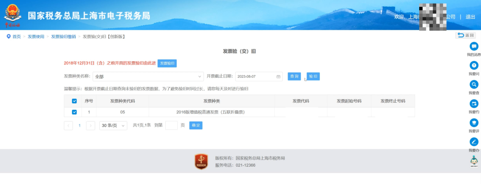
Task: Click the 共1页,1条 pagination text
Action: (142, 125)
